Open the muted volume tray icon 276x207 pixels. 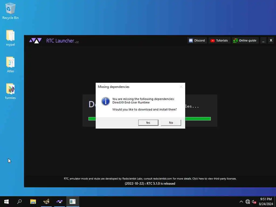coord(254,202)
